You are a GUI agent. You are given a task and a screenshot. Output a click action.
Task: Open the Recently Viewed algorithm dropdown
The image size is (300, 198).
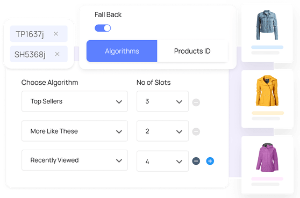point(75,160)
